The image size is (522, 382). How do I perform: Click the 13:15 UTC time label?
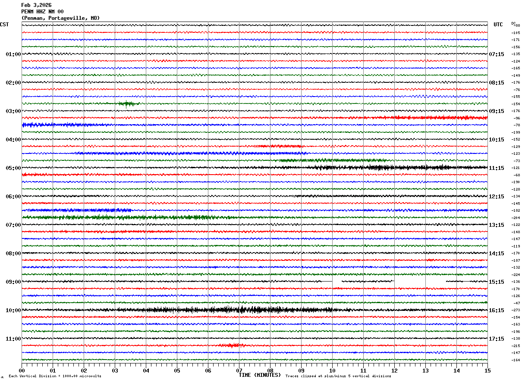[497, 225]
